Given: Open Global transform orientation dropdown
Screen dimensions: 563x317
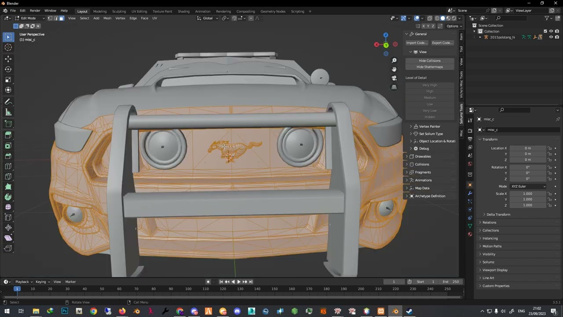Looking at the screenshot, I should point(207,18).
